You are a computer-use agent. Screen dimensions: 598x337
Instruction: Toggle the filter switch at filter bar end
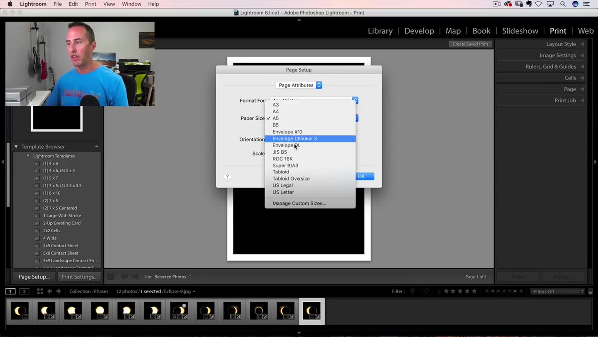pyautogui.click(x=590, y=292)
